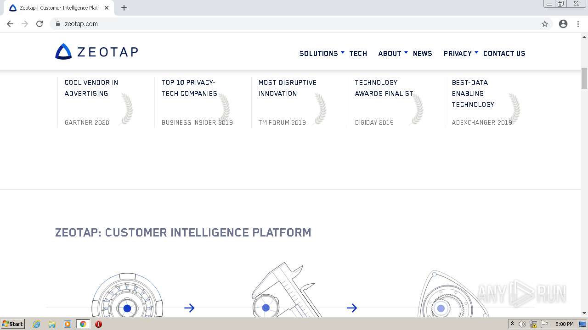Reload the page with the refresh icon

coord(40,24)
